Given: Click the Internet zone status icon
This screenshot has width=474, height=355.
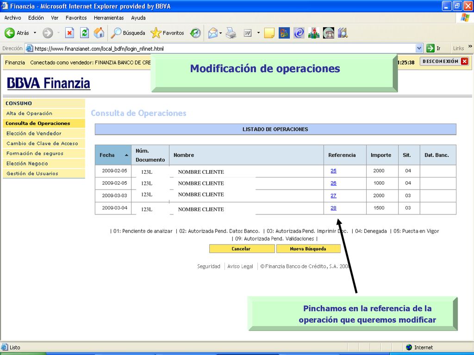Looking at the screenshot, I should tap(409, 347).
